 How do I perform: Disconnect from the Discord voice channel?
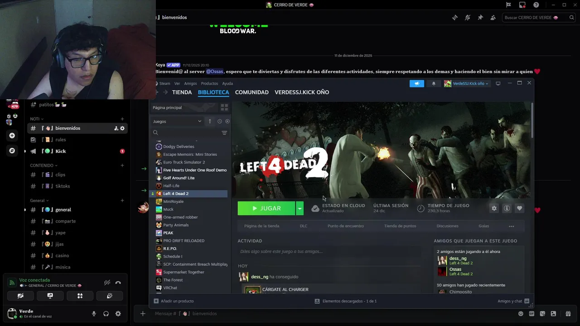point(118,283)
